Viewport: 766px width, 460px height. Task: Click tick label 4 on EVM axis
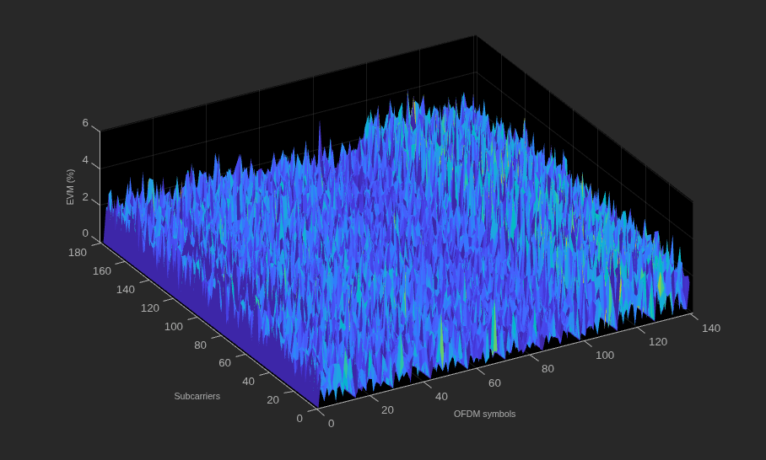coord(85,160)
